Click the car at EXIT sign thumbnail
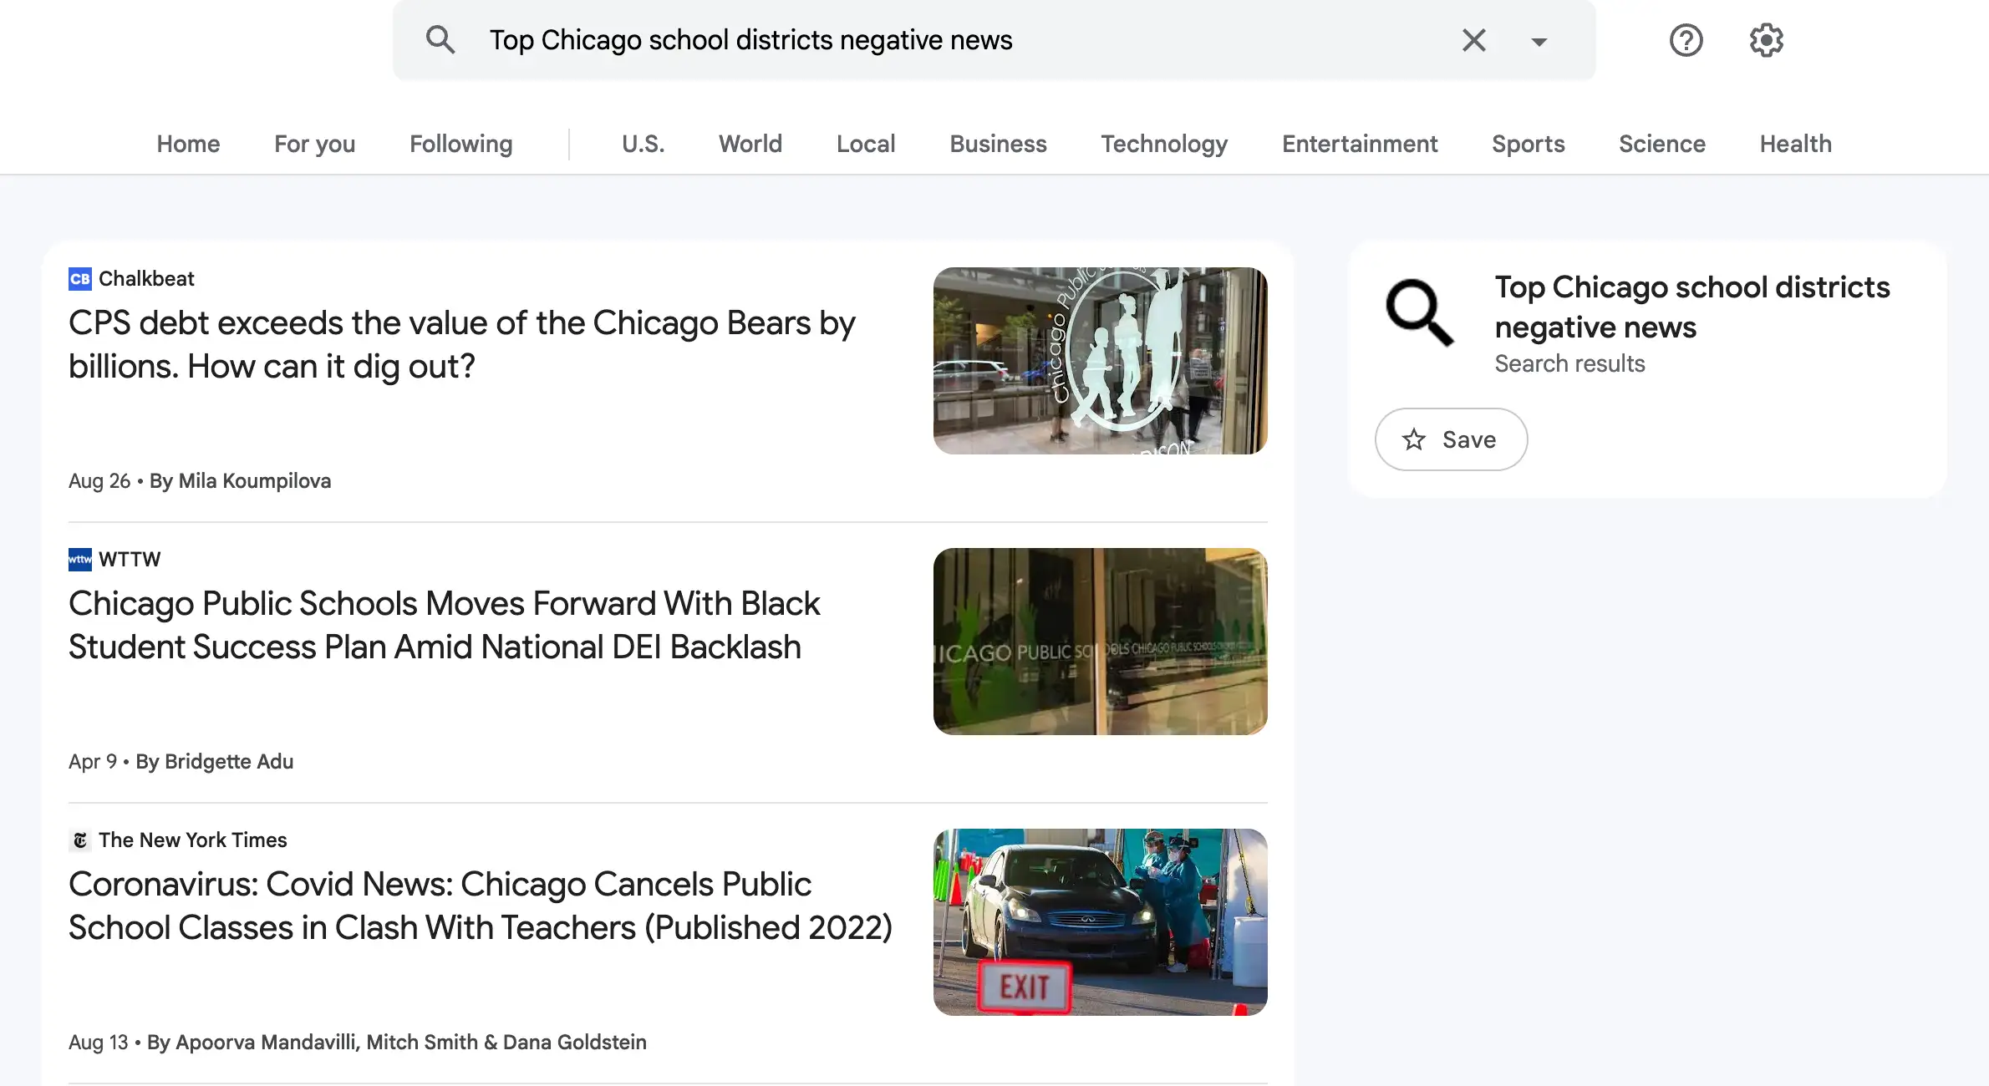This screenshot has height=1086, width=1989. [x=1100, y=922]
